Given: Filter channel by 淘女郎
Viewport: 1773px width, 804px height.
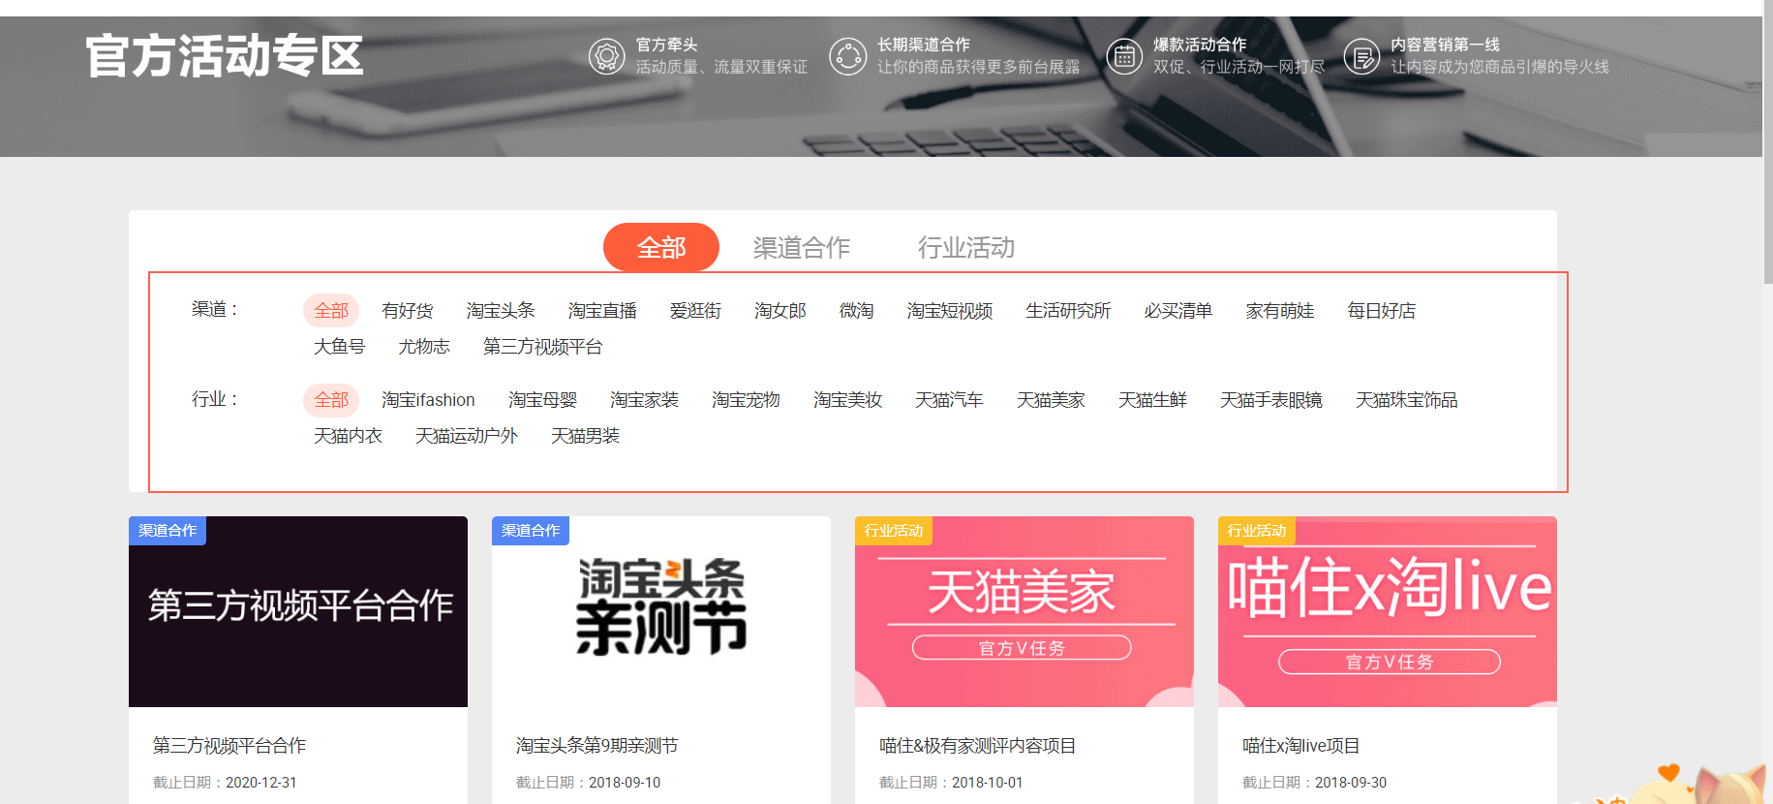Looking at the screenshot, I should (x=780, y=311).
